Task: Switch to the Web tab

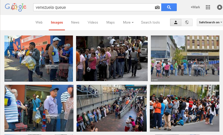Action: point(39,23)
